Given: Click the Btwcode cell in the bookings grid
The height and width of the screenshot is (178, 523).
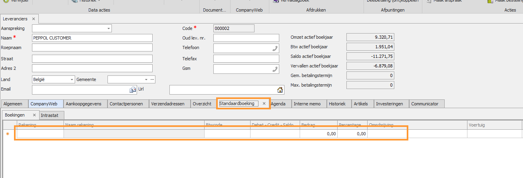Looking at the screenshot, I should 227,134.
